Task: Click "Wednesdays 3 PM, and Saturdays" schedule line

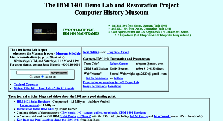Action: [47, 61]
